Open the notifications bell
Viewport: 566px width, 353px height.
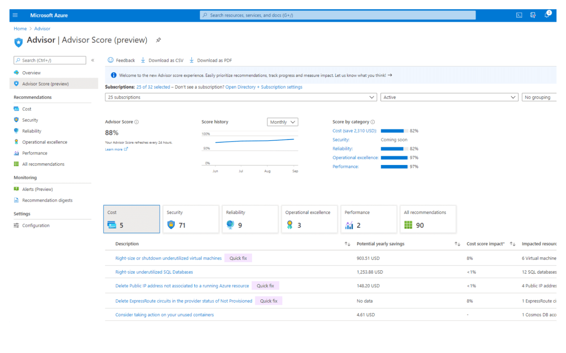tap(547, 15)
